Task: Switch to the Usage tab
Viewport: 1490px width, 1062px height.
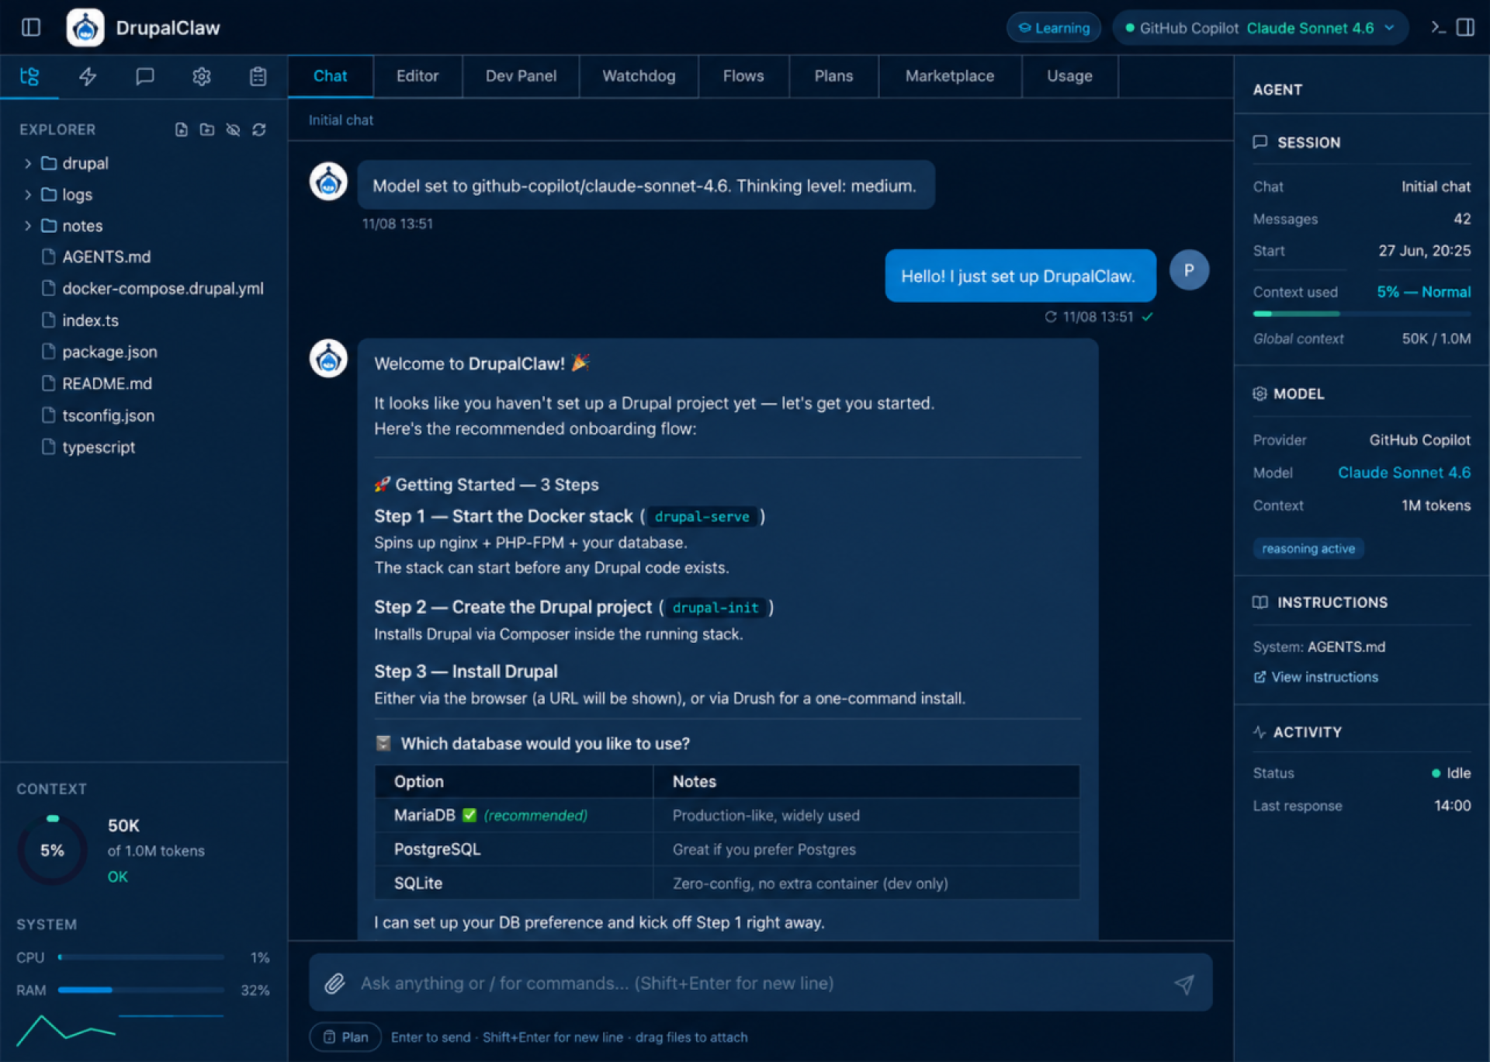Action: [x=1069, y=76]
